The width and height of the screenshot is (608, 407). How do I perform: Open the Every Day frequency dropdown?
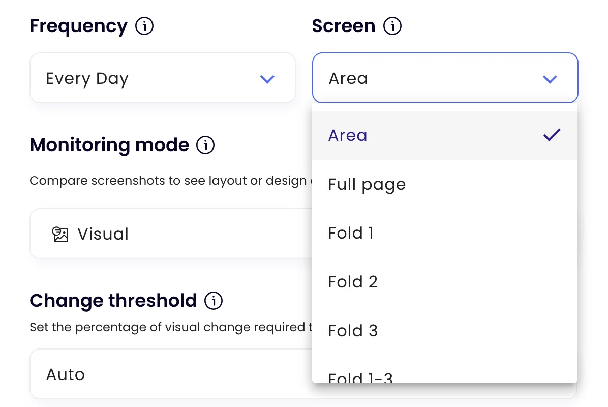pos(163,78)
